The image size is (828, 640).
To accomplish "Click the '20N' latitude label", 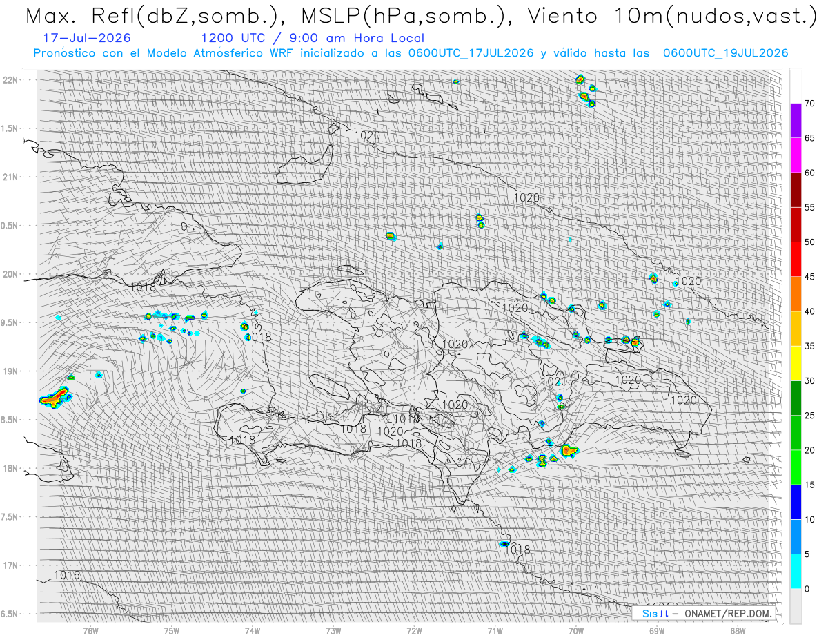I will (10, 274).
